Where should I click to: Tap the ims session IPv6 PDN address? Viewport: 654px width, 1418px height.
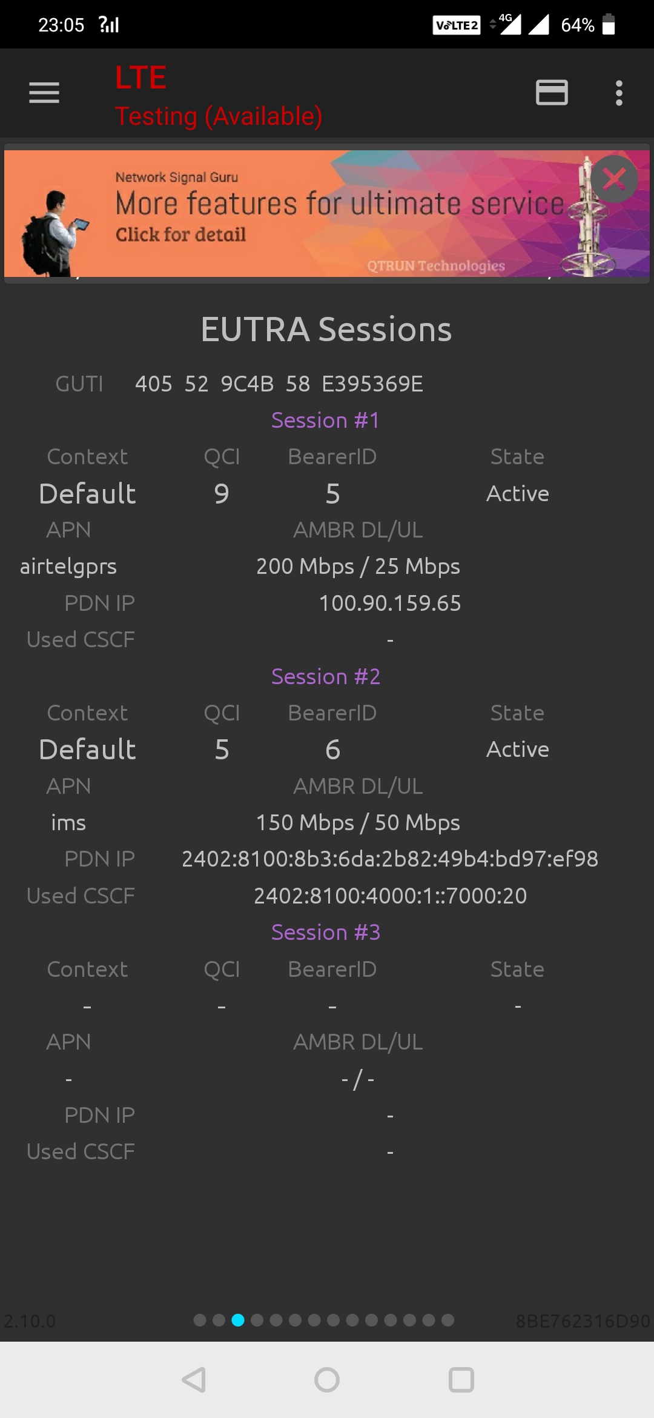tap(389, 859)
